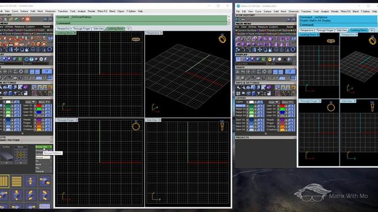Switch to Perspective tab in left window
The image size is (378, 212).
(x=63, y=29)
